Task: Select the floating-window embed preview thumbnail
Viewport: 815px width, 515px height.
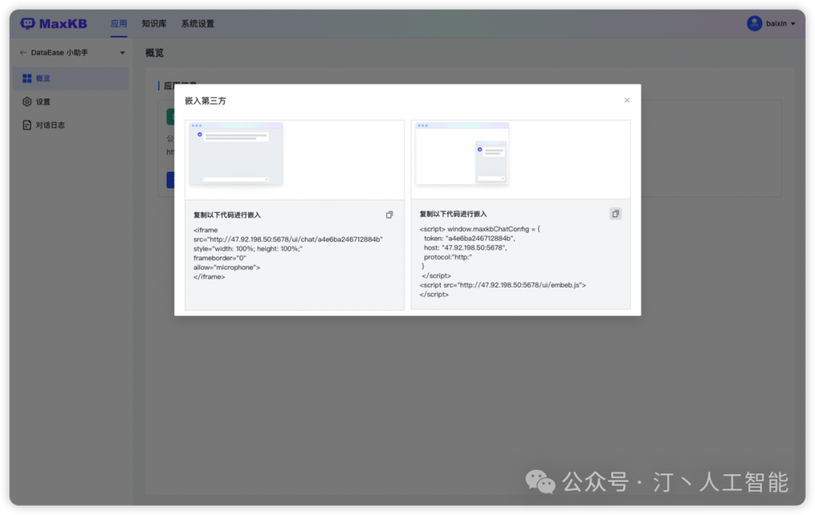Action: 462,154
